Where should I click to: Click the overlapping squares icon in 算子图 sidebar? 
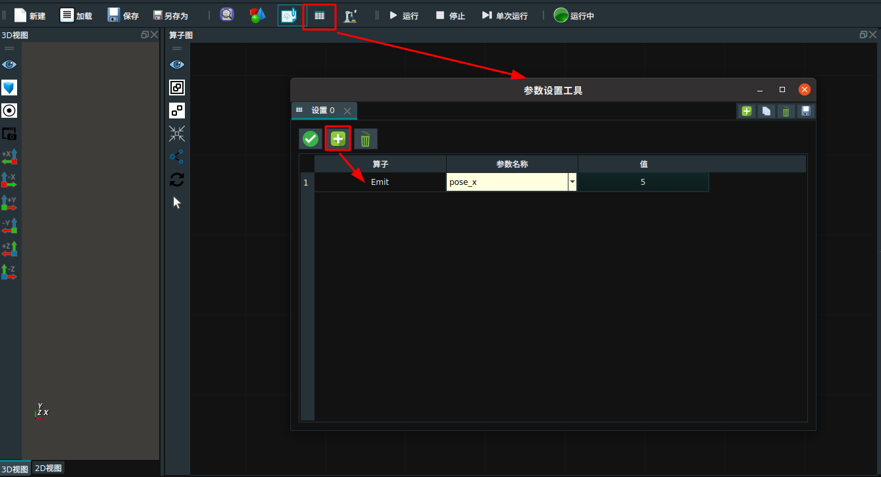(177, 88)
